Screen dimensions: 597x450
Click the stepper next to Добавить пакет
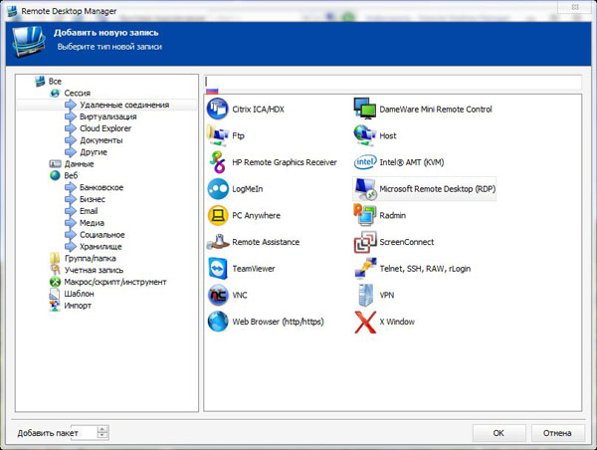[102, 433]
